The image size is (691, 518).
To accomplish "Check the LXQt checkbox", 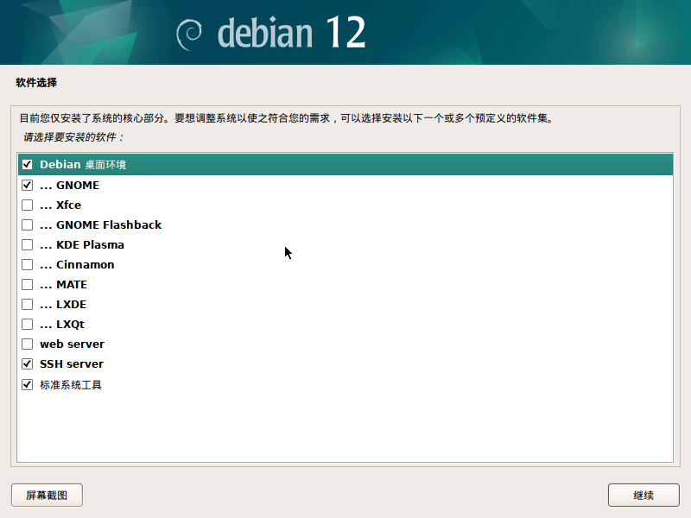I will [27, 324].
